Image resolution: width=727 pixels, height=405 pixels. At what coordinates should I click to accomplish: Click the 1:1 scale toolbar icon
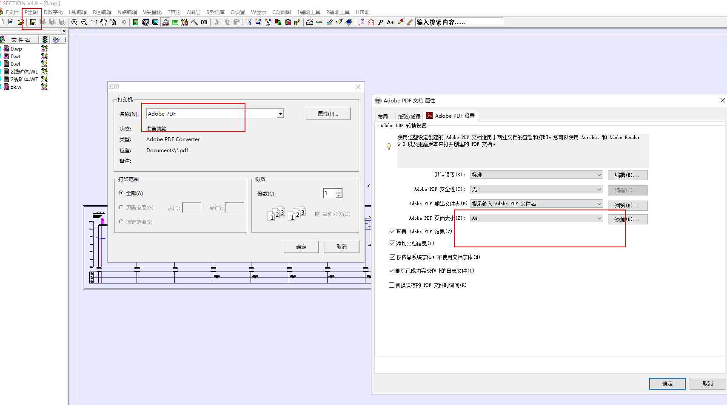pos(94,22)
